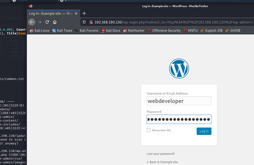The image size is (254, 165).
Task: Click the forward navigation arrow
Action: click(39, 22)
